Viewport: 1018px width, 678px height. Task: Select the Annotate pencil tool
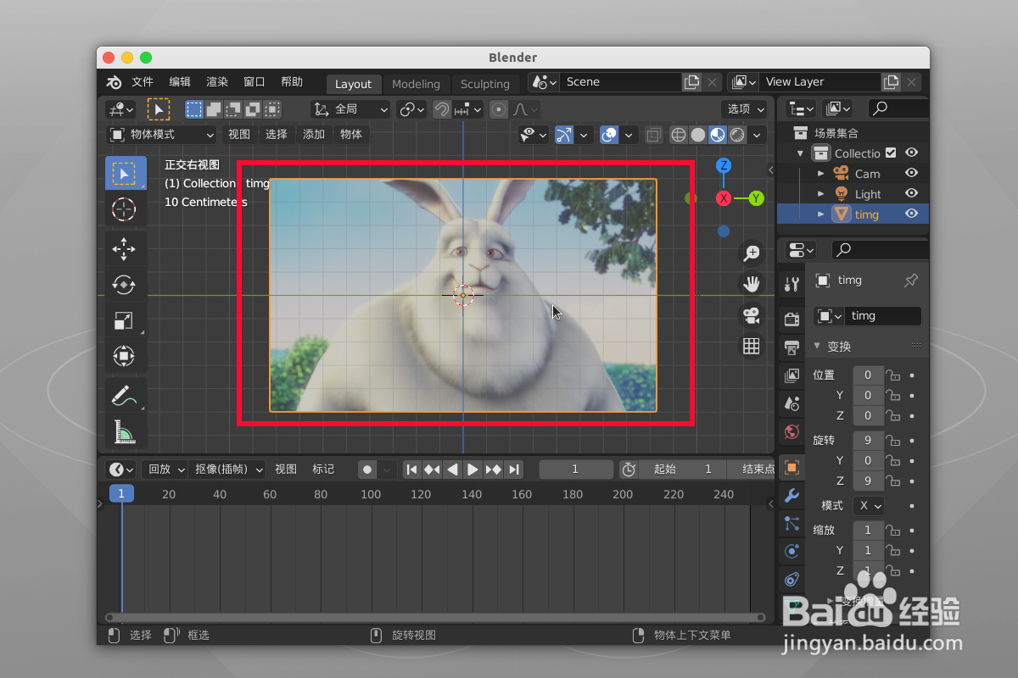tap(125, 396)
